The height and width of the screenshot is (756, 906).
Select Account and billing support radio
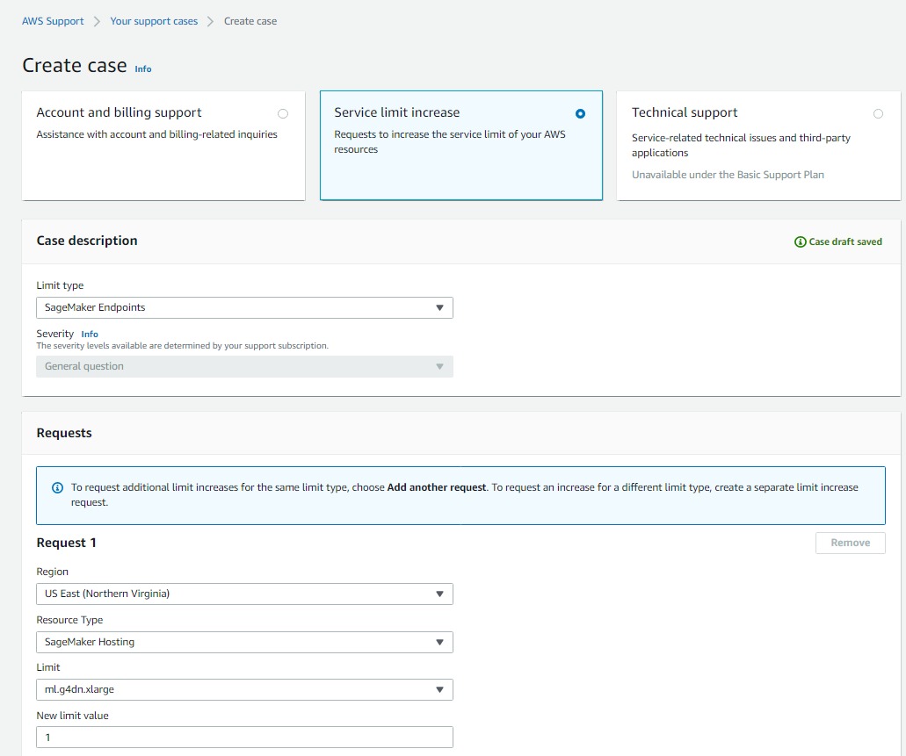283,114
